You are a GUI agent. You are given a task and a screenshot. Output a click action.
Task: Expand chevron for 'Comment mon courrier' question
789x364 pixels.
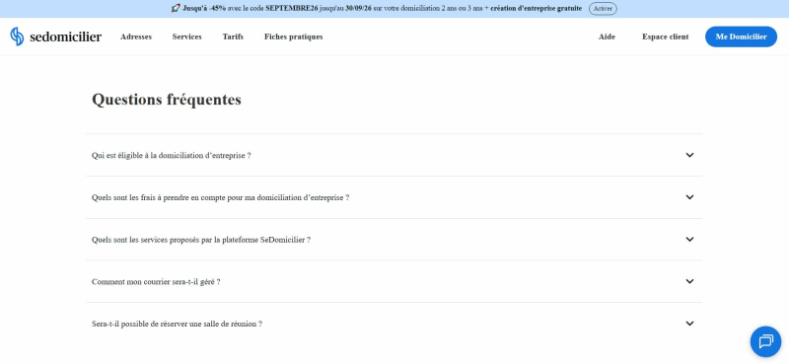pyautogui.click(x=689, y=281)
